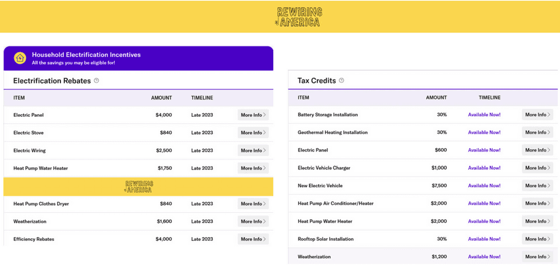
Task: Click the Rewiring America logo in header
Action: pos(298,17)
